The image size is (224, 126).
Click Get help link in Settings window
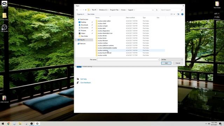[x=83, y=79]
